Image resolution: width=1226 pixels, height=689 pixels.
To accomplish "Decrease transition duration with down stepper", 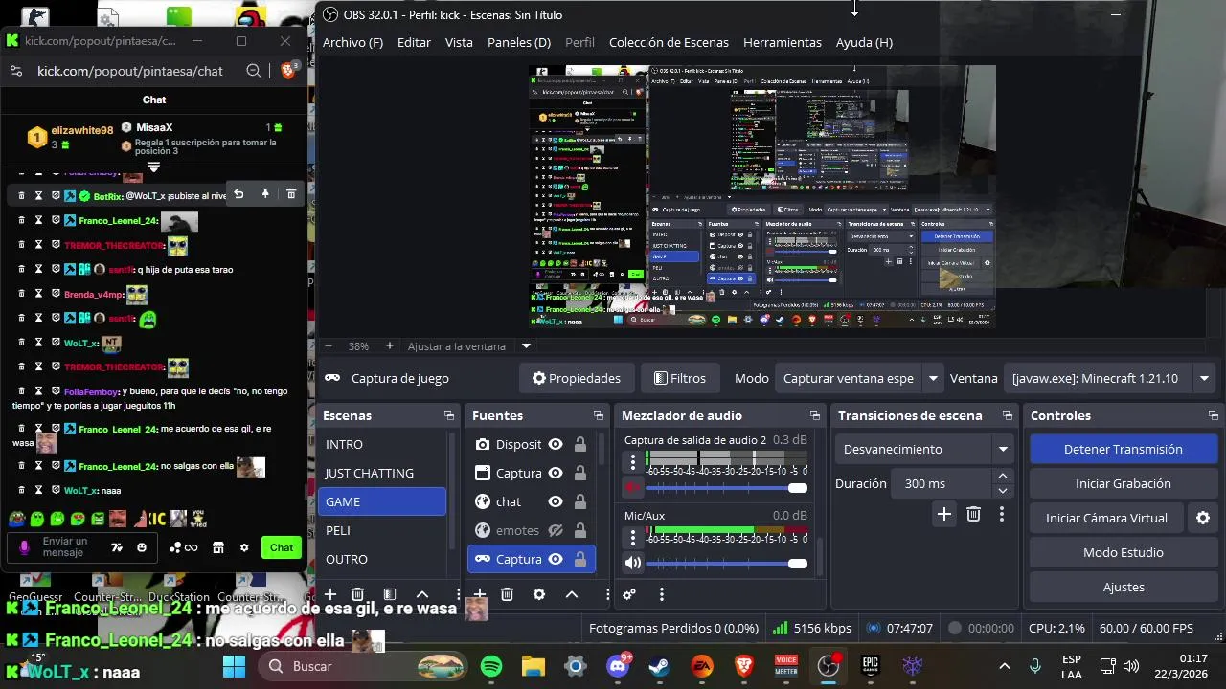I will (1003, 491).
